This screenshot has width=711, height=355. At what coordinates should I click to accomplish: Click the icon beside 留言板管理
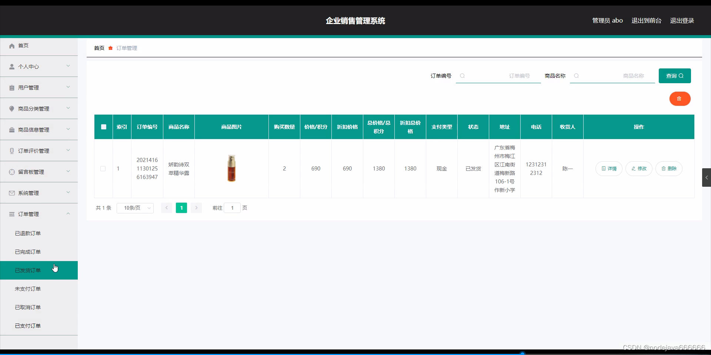click(x=12, y=172)
